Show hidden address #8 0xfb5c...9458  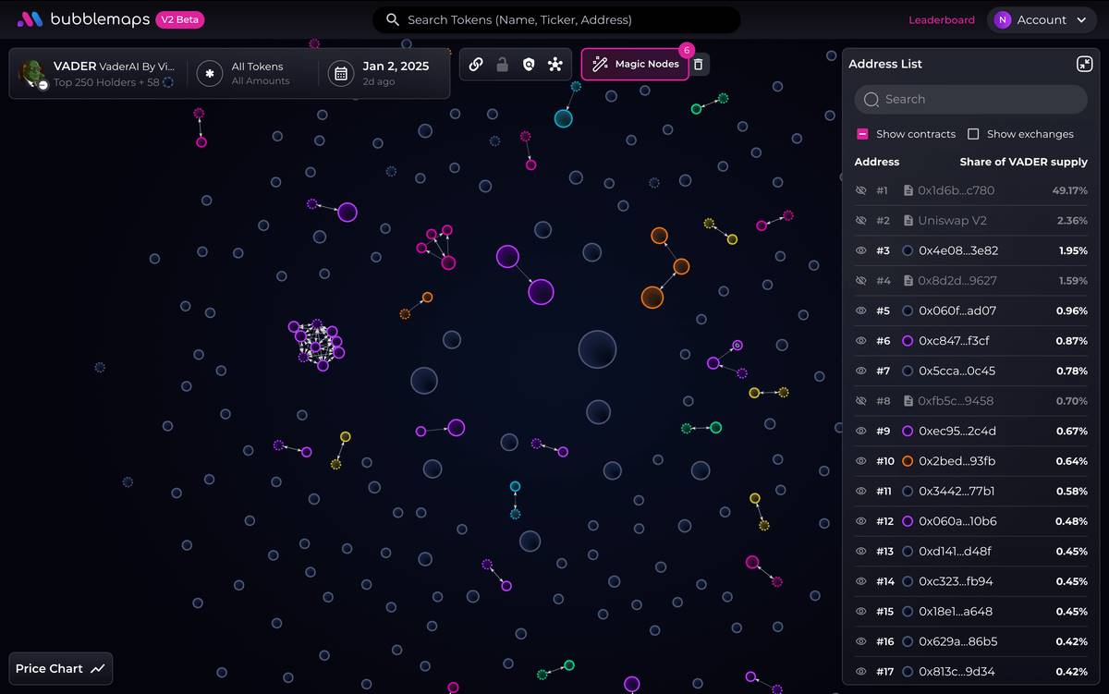(x=860, y=401)
